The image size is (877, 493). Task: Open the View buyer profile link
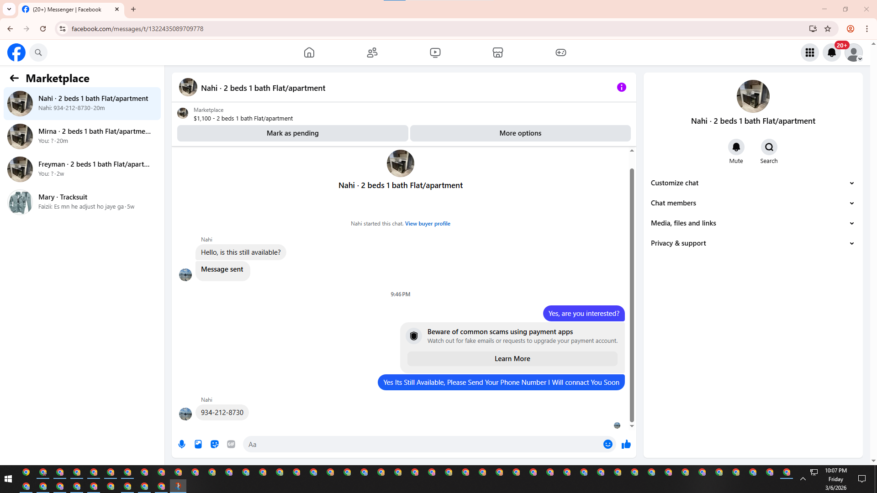click(x=428, y=224)
